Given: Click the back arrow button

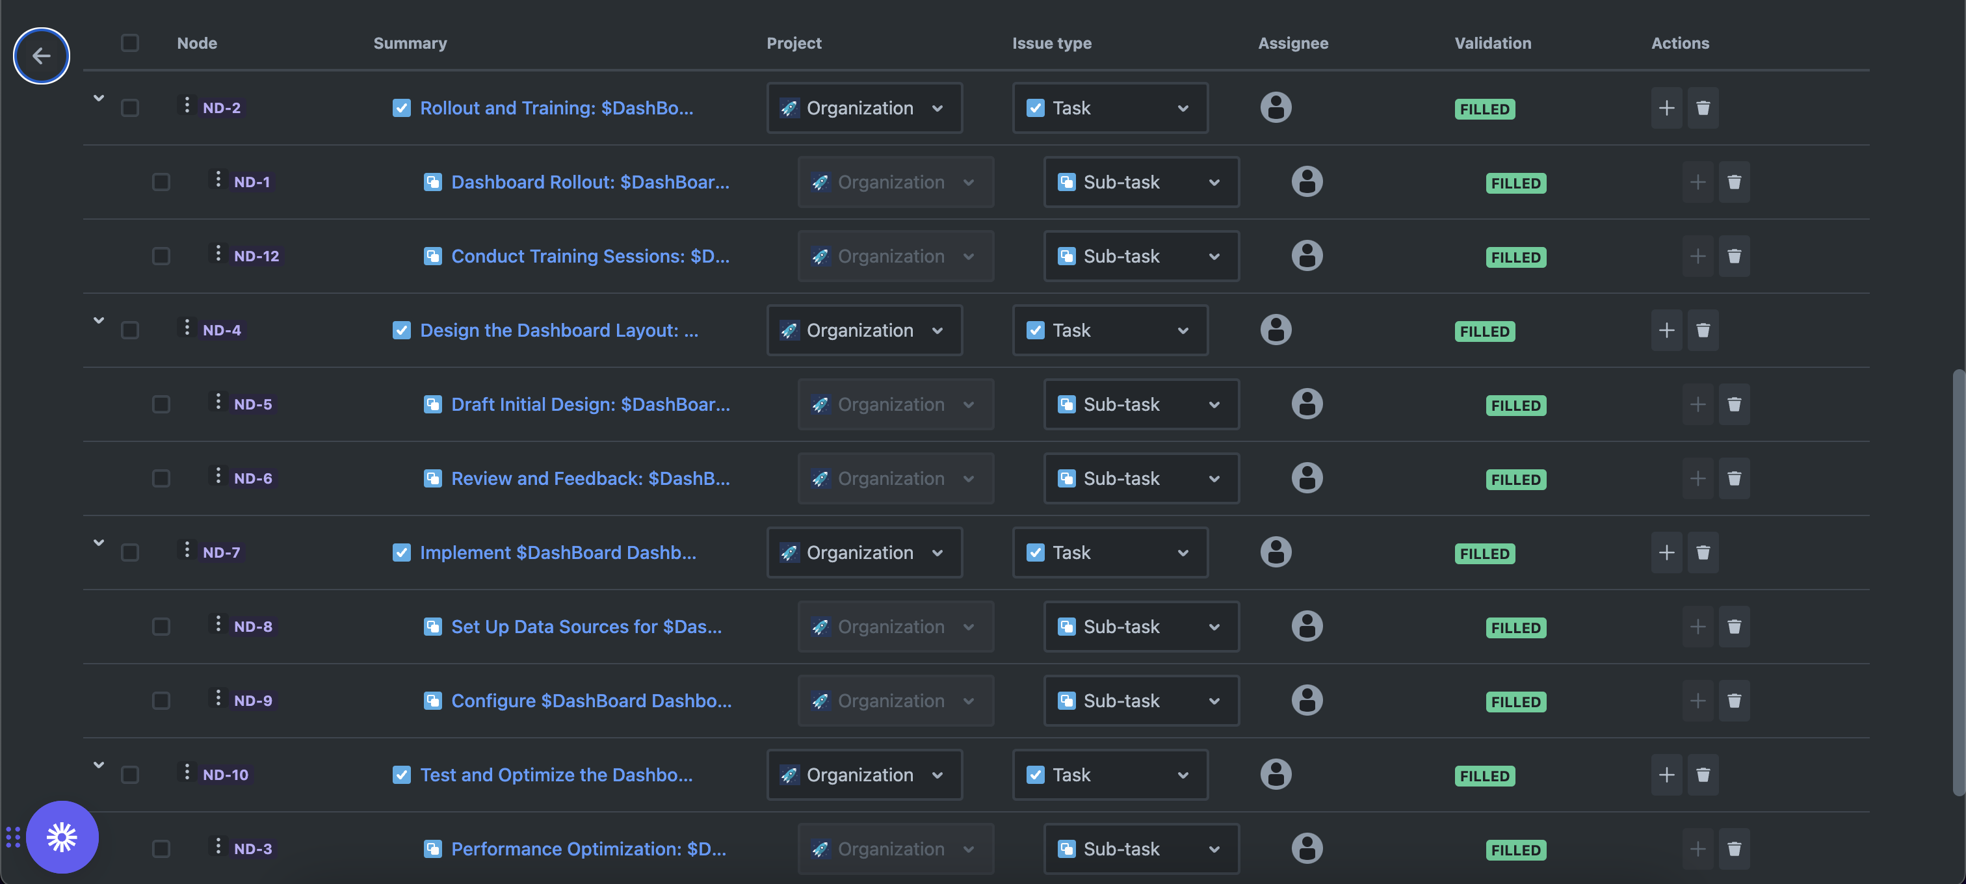Looking at the screenshot, I should (x=41, y=56).
